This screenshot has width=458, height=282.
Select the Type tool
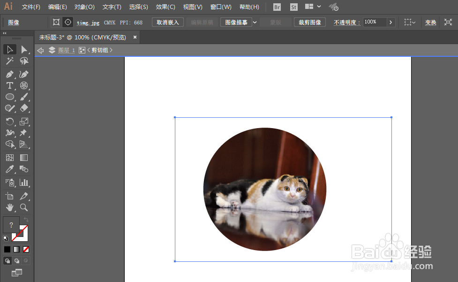click(x=10, y=85)
